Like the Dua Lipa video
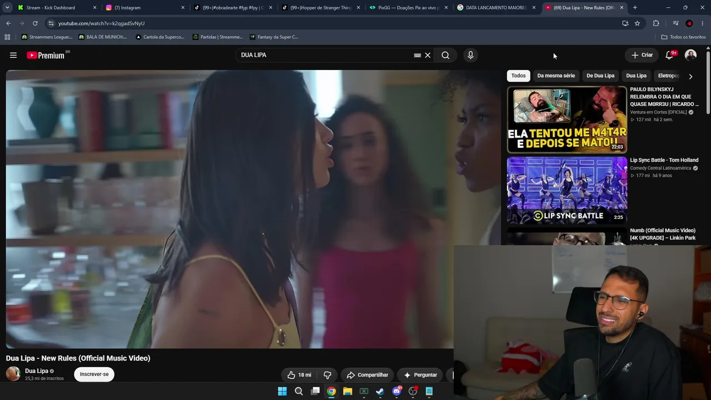The height and width of the screenshot is (400, 711). click(x=299, y=375)
